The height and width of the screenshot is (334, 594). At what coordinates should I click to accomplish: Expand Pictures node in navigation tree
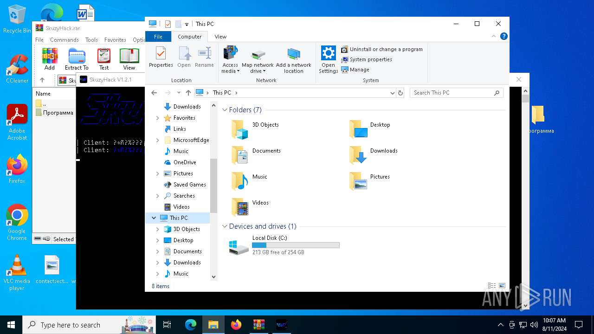(x=158, y=173)
